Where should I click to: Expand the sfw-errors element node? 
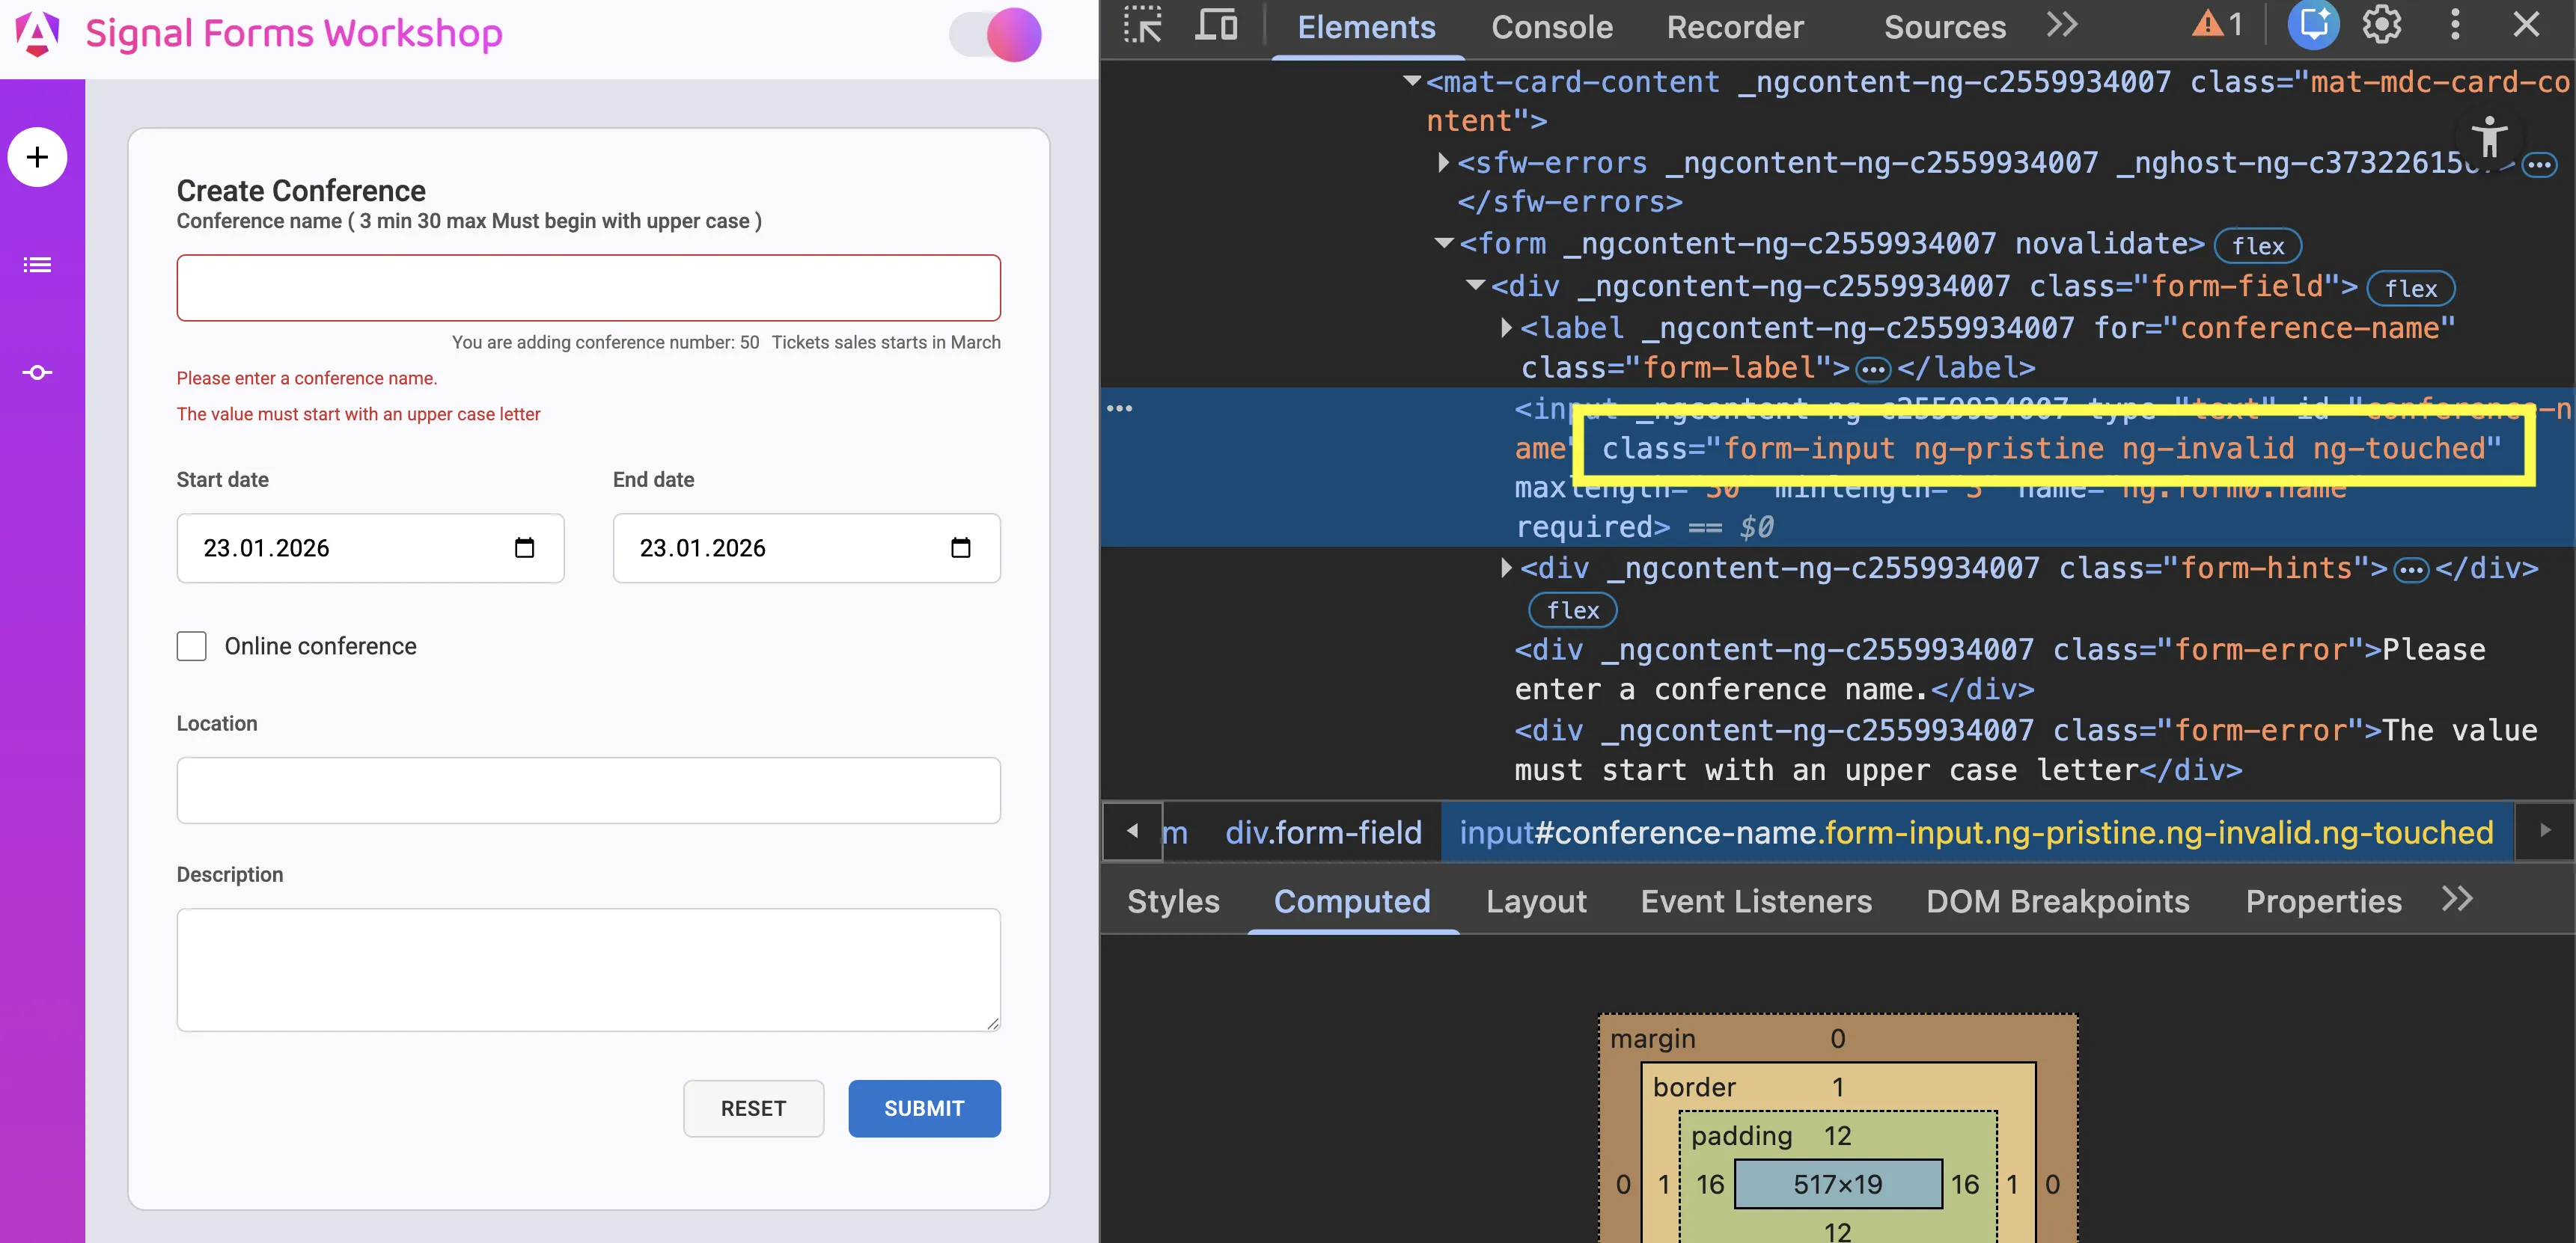[1443, 163]
